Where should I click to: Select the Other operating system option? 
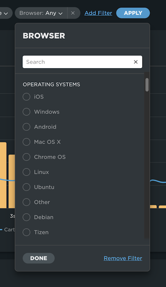(x=27, y=202)
